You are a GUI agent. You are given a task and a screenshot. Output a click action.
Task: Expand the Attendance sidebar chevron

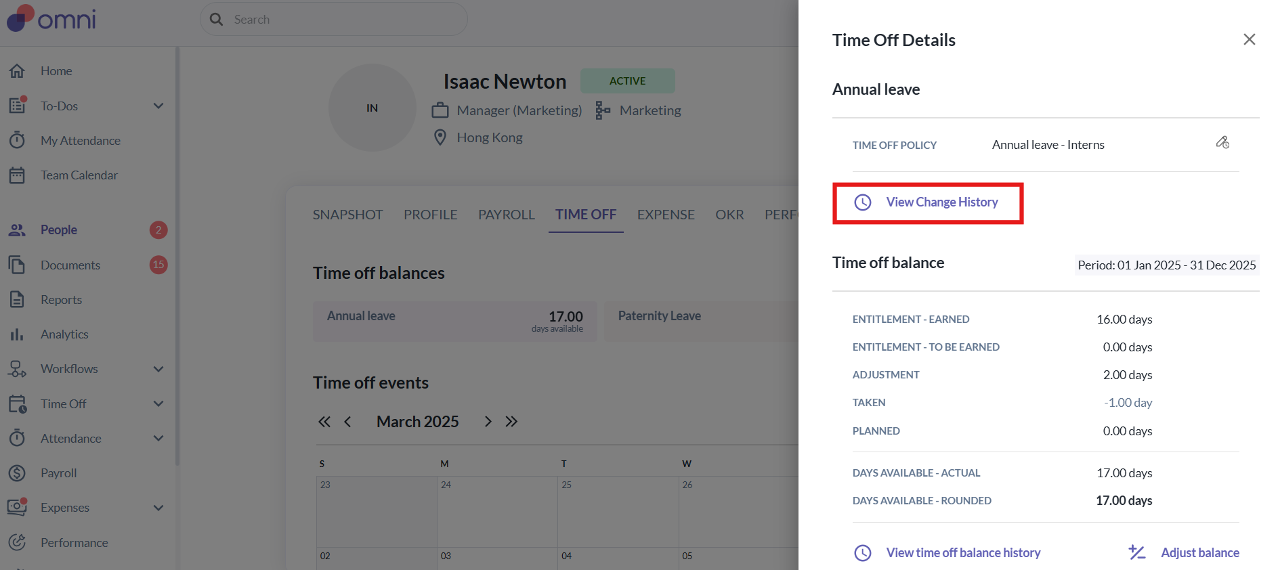point(158,439)
